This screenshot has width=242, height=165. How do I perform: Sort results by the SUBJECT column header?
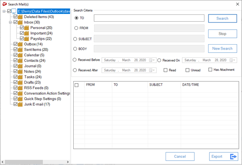coord(164,85)
